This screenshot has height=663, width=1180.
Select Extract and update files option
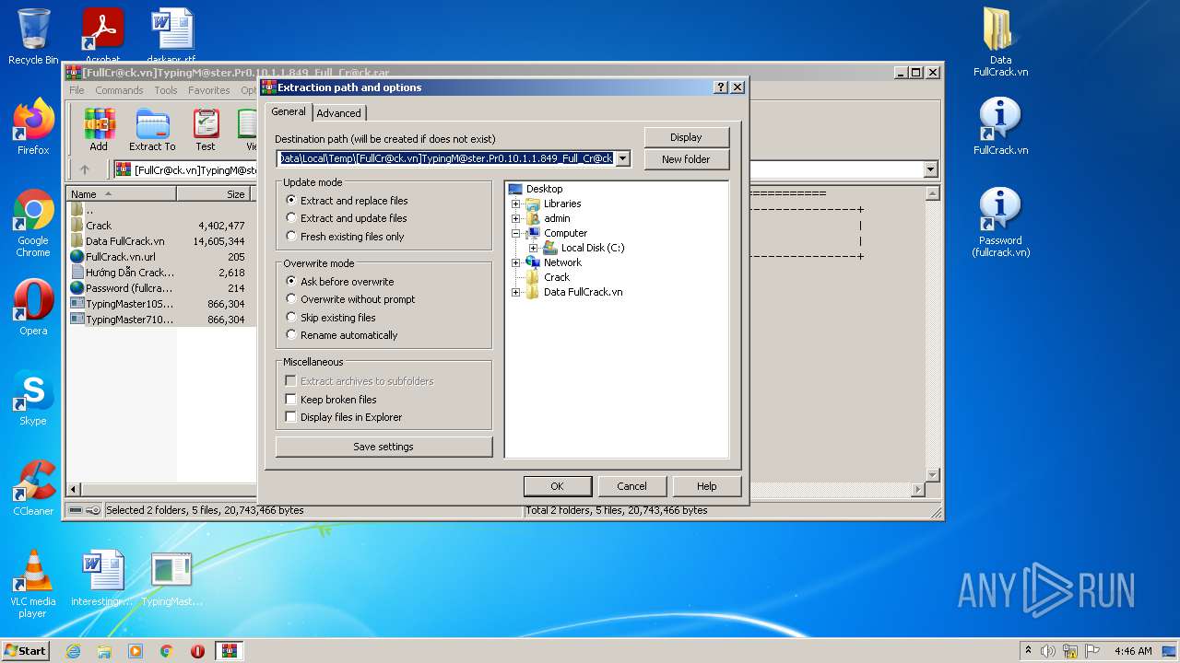(347, 218)
